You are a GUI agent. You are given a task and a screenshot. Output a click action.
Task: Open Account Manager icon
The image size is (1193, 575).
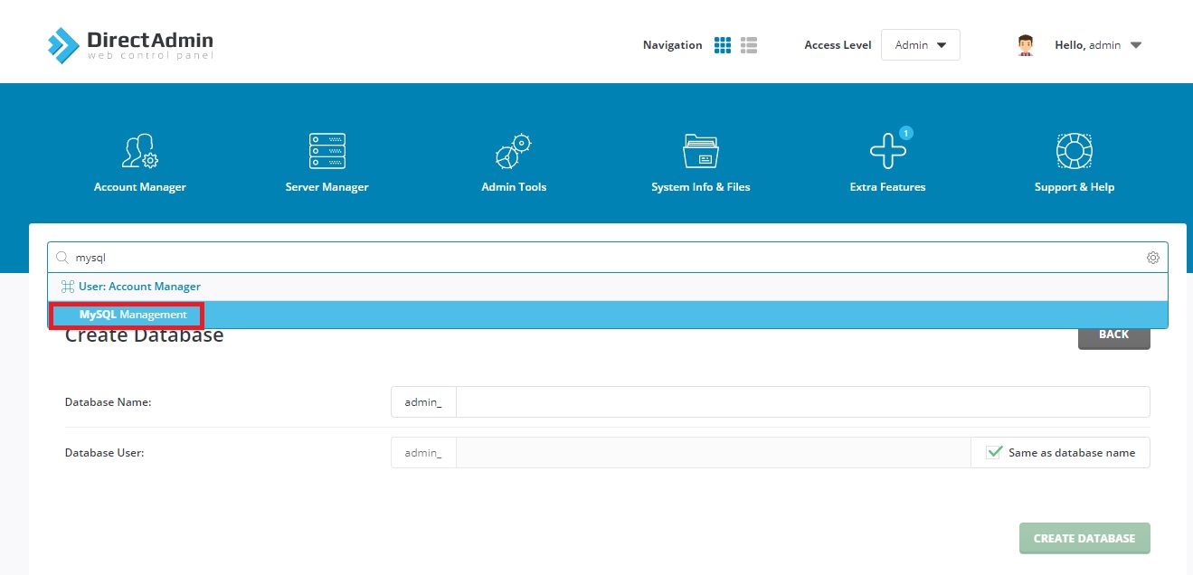[140, 151]
